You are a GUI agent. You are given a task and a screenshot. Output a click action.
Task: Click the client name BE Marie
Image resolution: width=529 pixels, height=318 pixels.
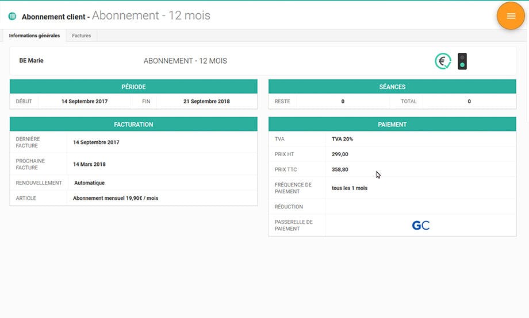click(x=32, y=61)
